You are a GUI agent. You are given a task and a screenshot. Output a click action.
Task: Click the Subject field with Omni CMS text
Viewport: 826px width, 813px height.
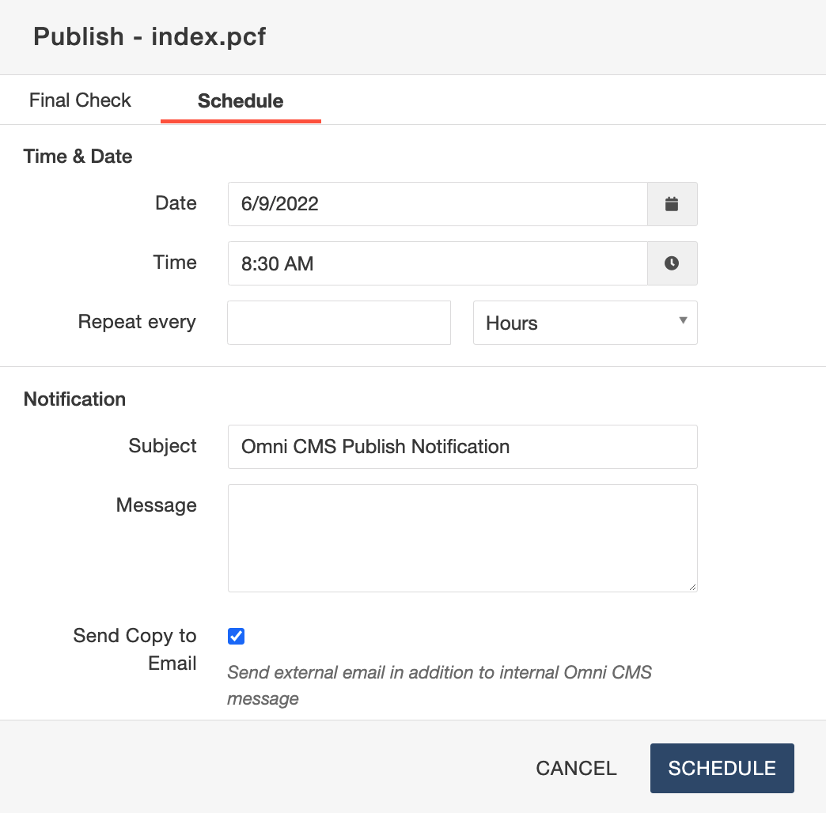pos(462,447)
